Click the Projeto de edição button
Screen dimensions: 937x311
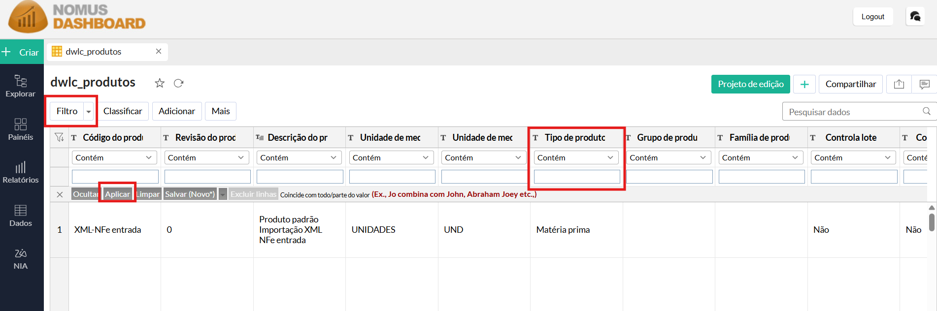[x=751, y=84]
